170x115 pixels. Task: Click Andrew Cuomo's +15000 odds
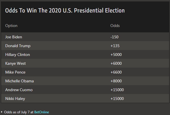117,90
